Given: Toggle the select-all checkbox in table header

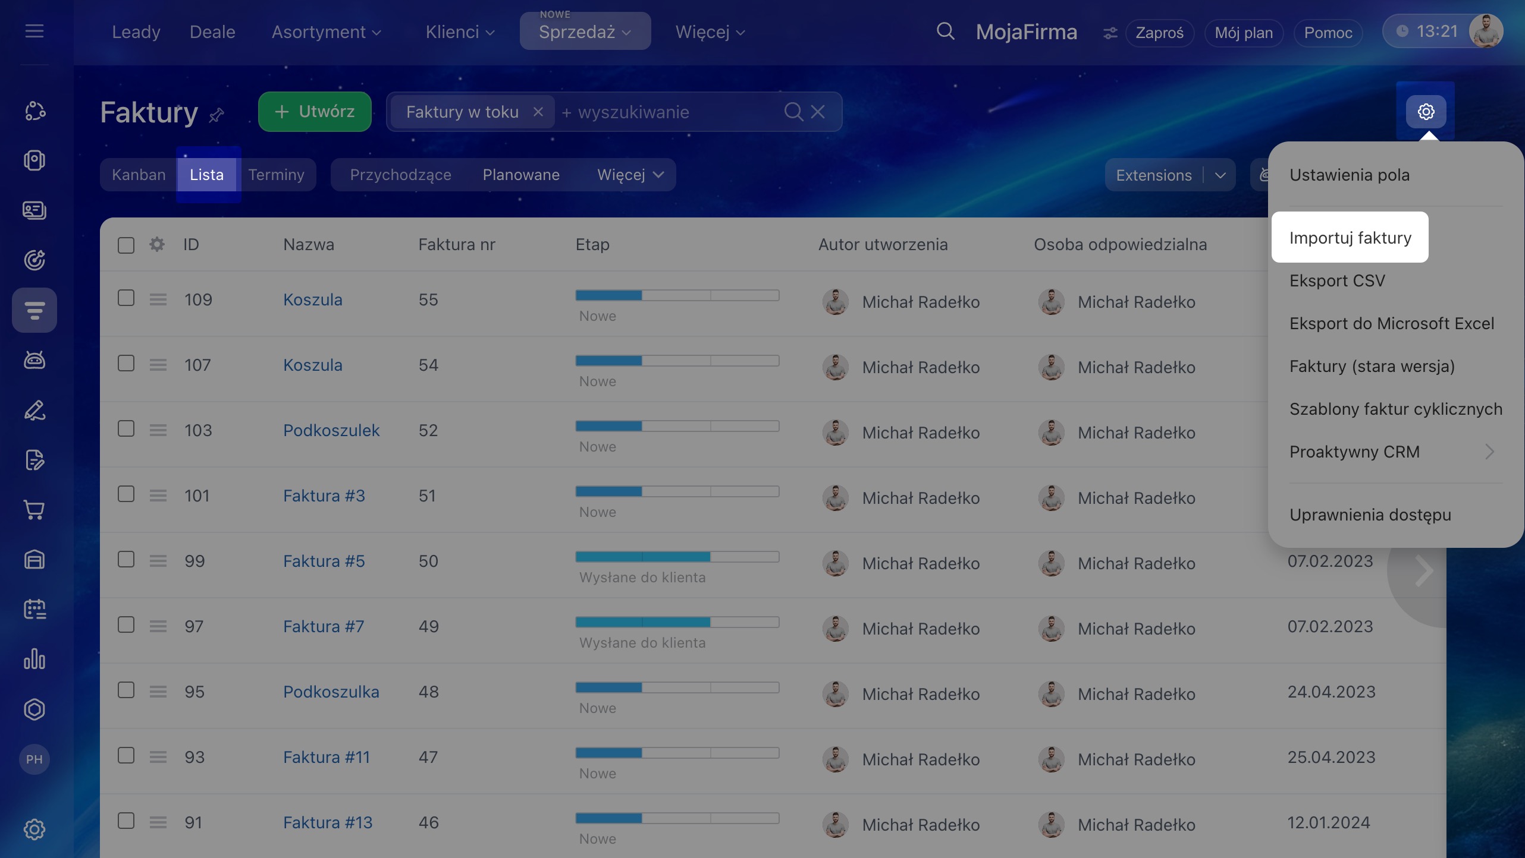Looking at the screenshot, I should point(126,245).
